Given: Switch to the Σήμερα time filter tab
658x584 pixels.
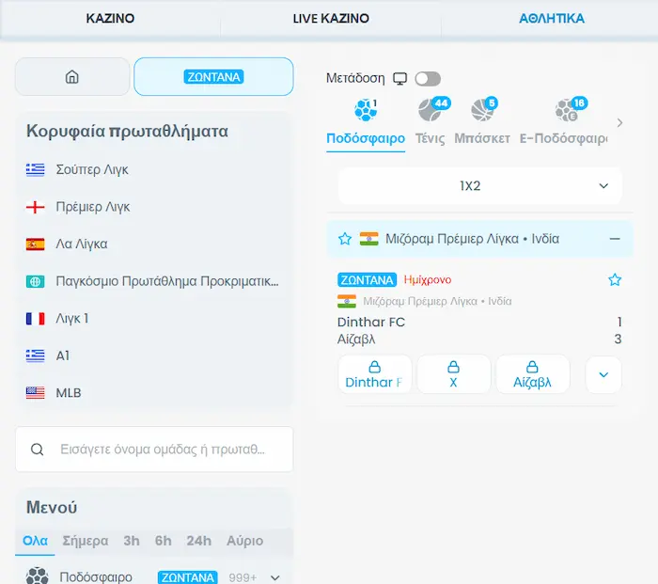Looking at the screenshot, I should pos(86,541).
